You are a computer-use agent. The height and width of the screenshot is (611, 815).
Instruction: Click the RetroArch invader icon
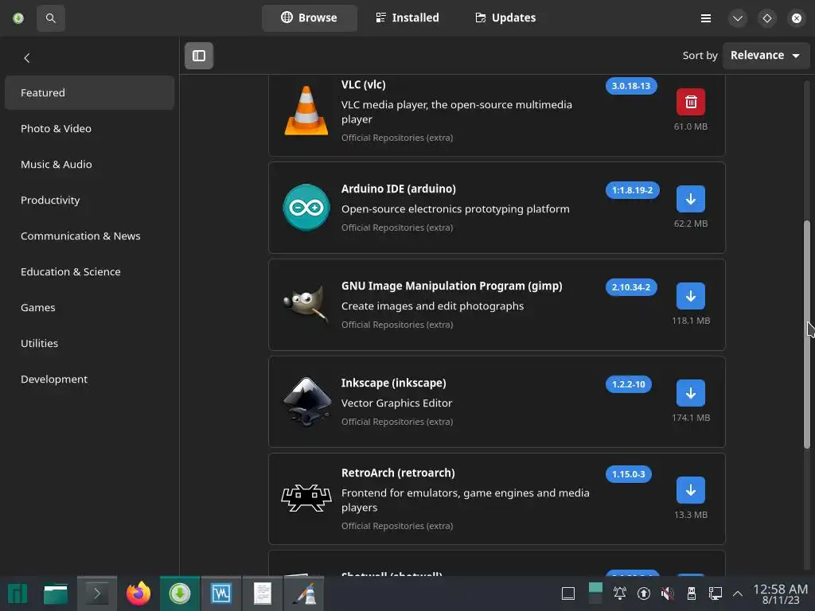pos(306,498)
